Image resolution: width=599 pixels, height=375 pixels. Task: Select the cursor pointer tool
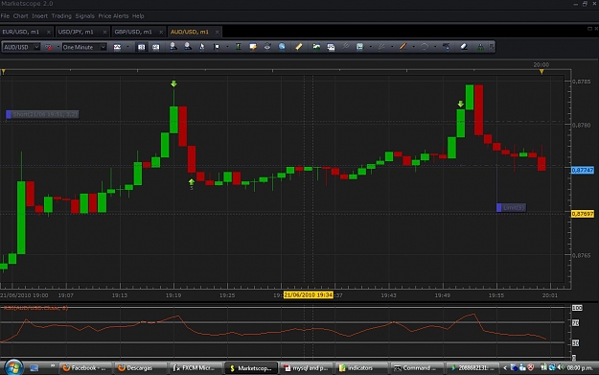click(202, 47)
